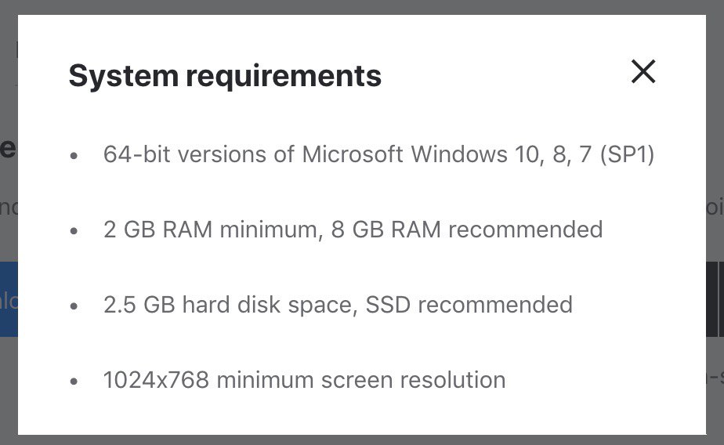
Task: Click the (SP1) text
Action: [x=627, y=154]
